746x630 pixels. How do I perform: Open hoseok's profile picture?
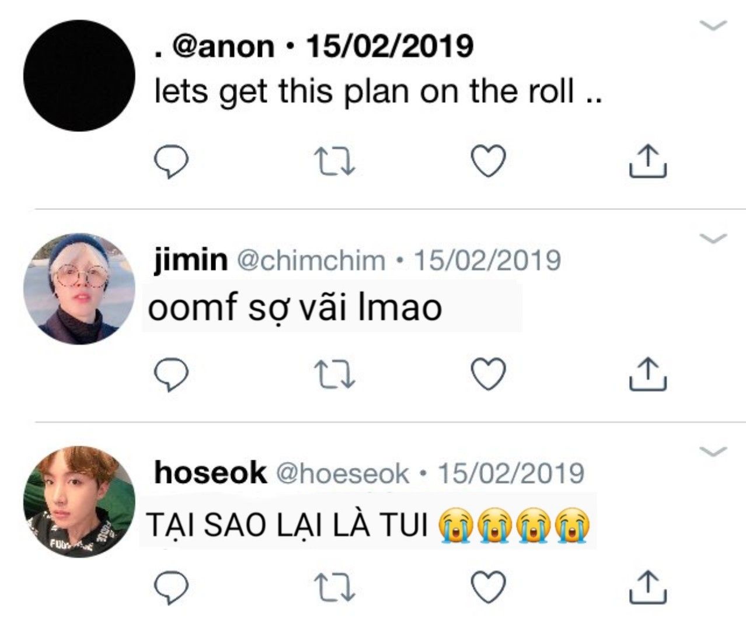point(79,502)
